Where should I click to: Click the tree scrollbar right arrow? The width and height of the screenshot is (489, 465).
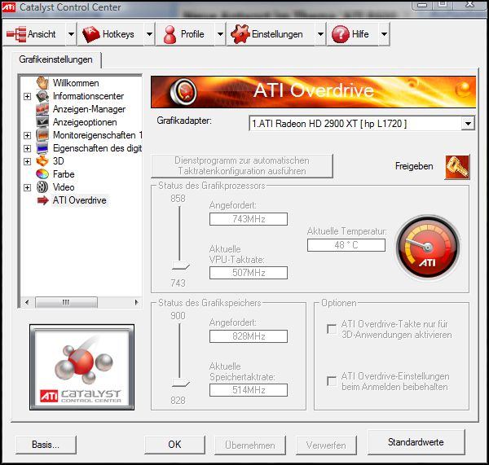click(x=136, y=302)
